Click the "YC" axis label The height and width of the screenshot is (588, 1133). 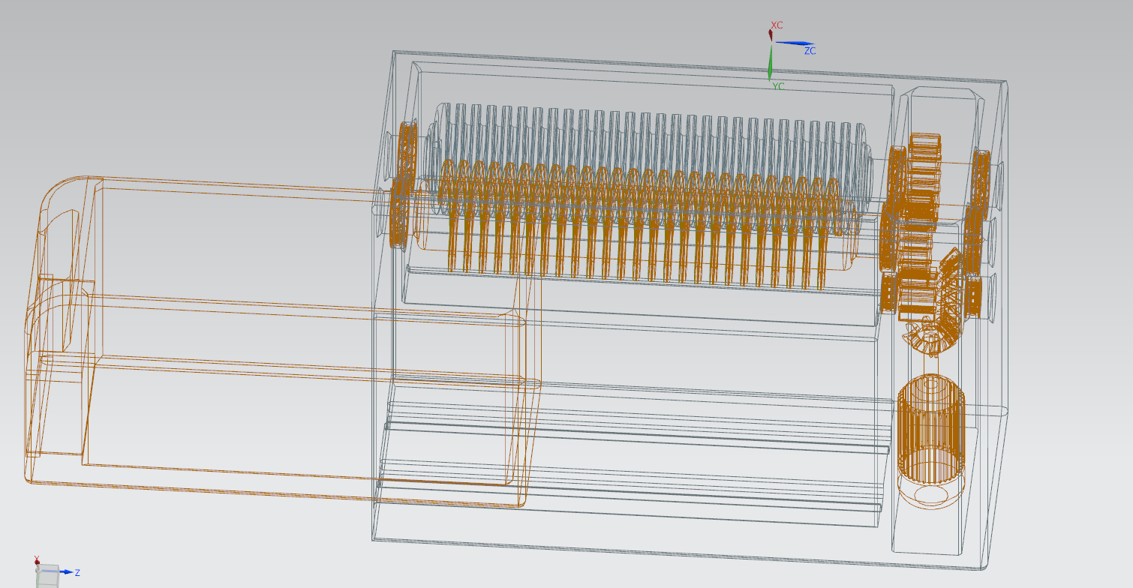click(778, 86)
